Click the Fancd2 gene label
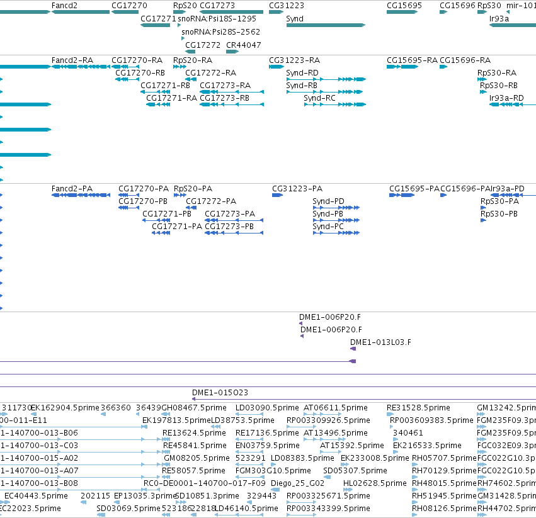This screenshot has height=518, width=536. (64, 6)
